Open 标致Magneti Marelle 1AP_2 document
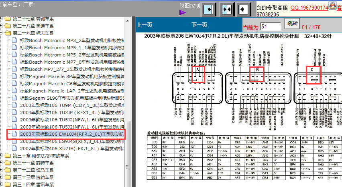 pos(72,91)
